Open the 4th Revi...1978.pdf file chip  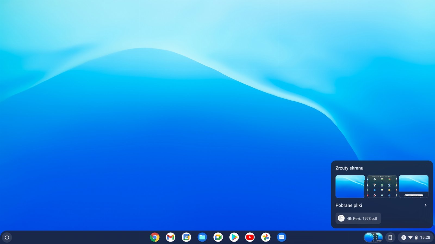(358, 218)
